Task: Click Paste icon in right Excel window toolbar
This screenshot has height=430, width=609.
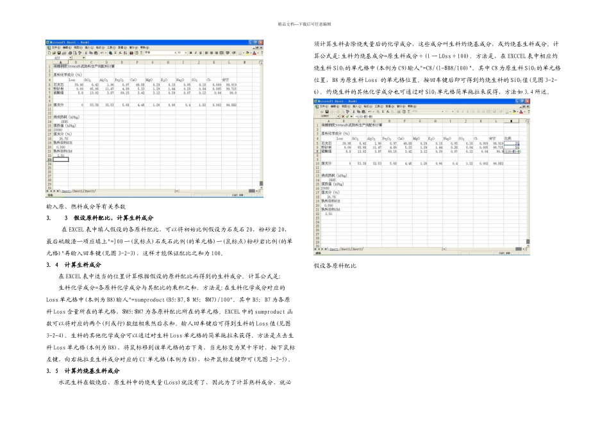Action: 363,112
